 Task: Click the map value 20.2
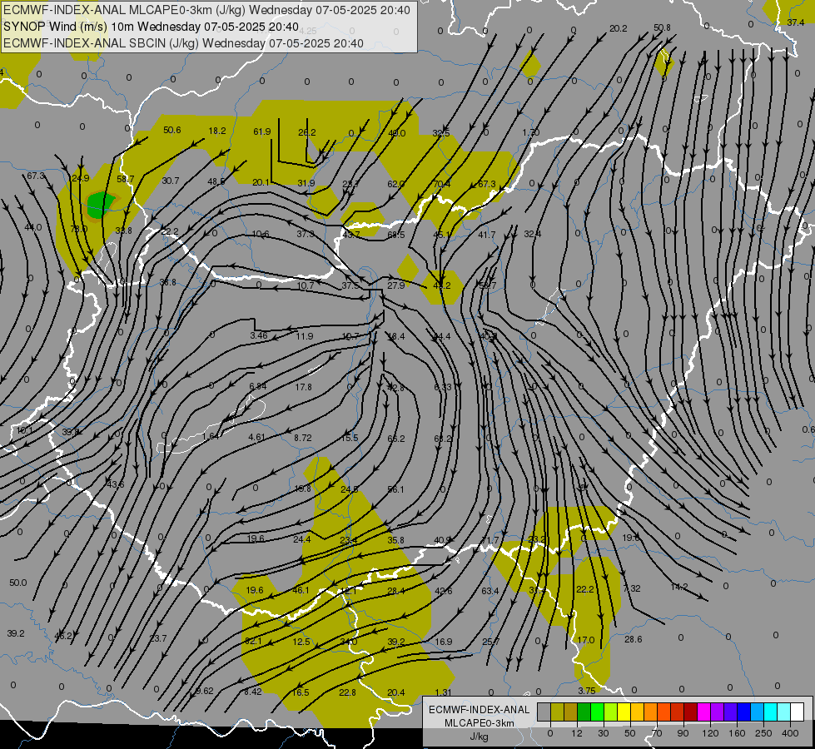pyautogui.click(x=618, y=28)
